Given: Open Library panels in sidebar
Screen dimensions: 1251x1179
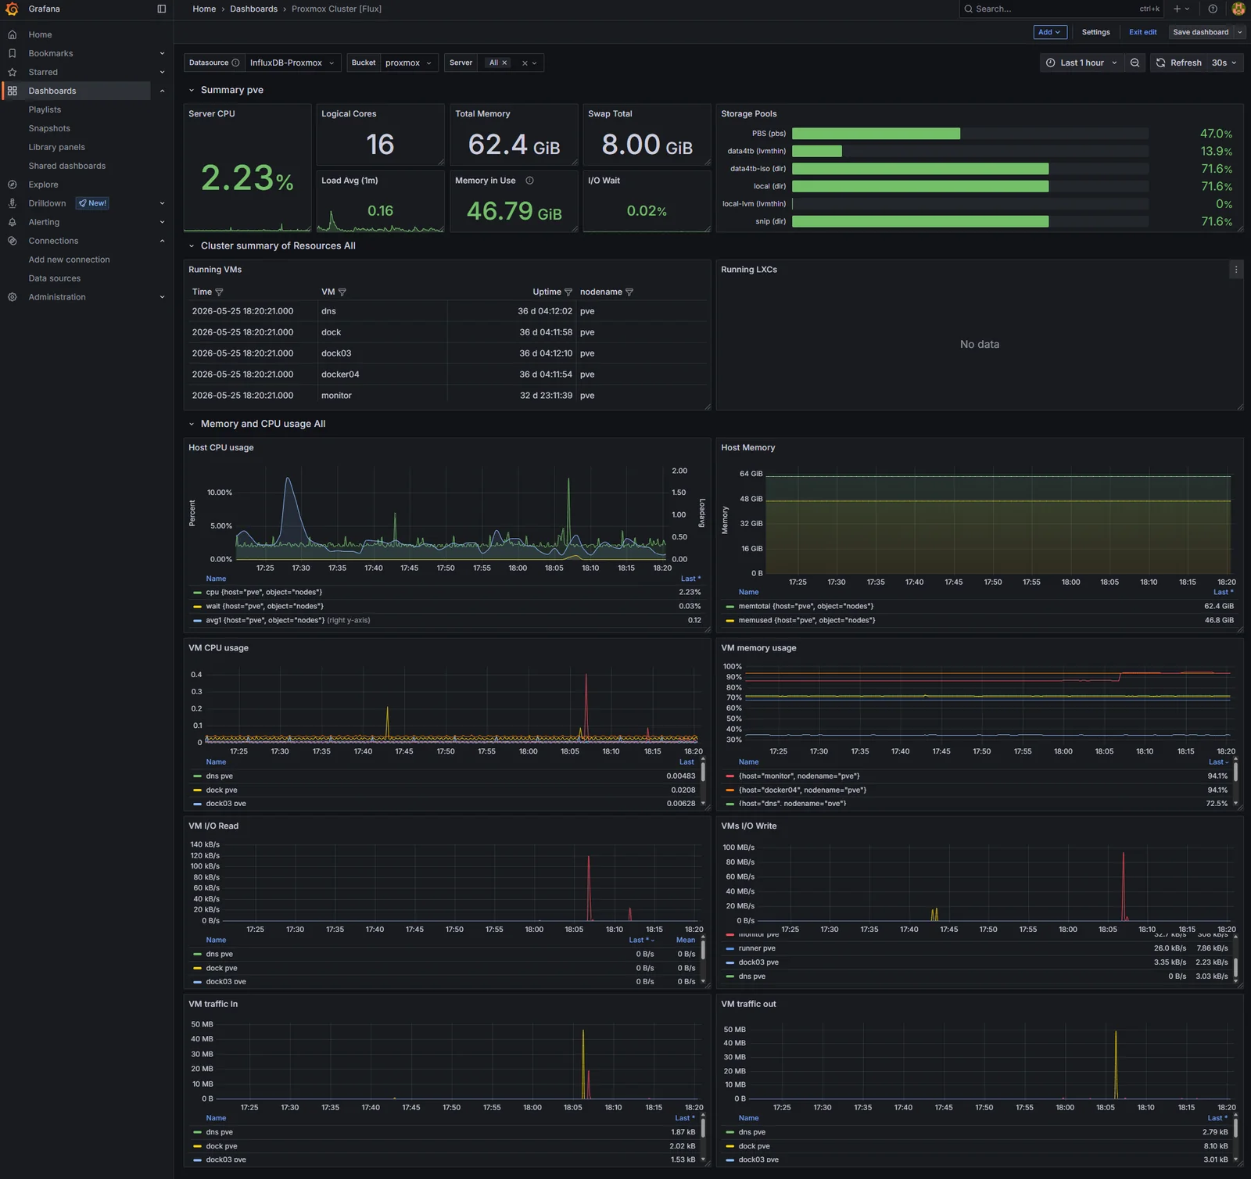Looking at the screenshot, I should (x=56, y=147).
